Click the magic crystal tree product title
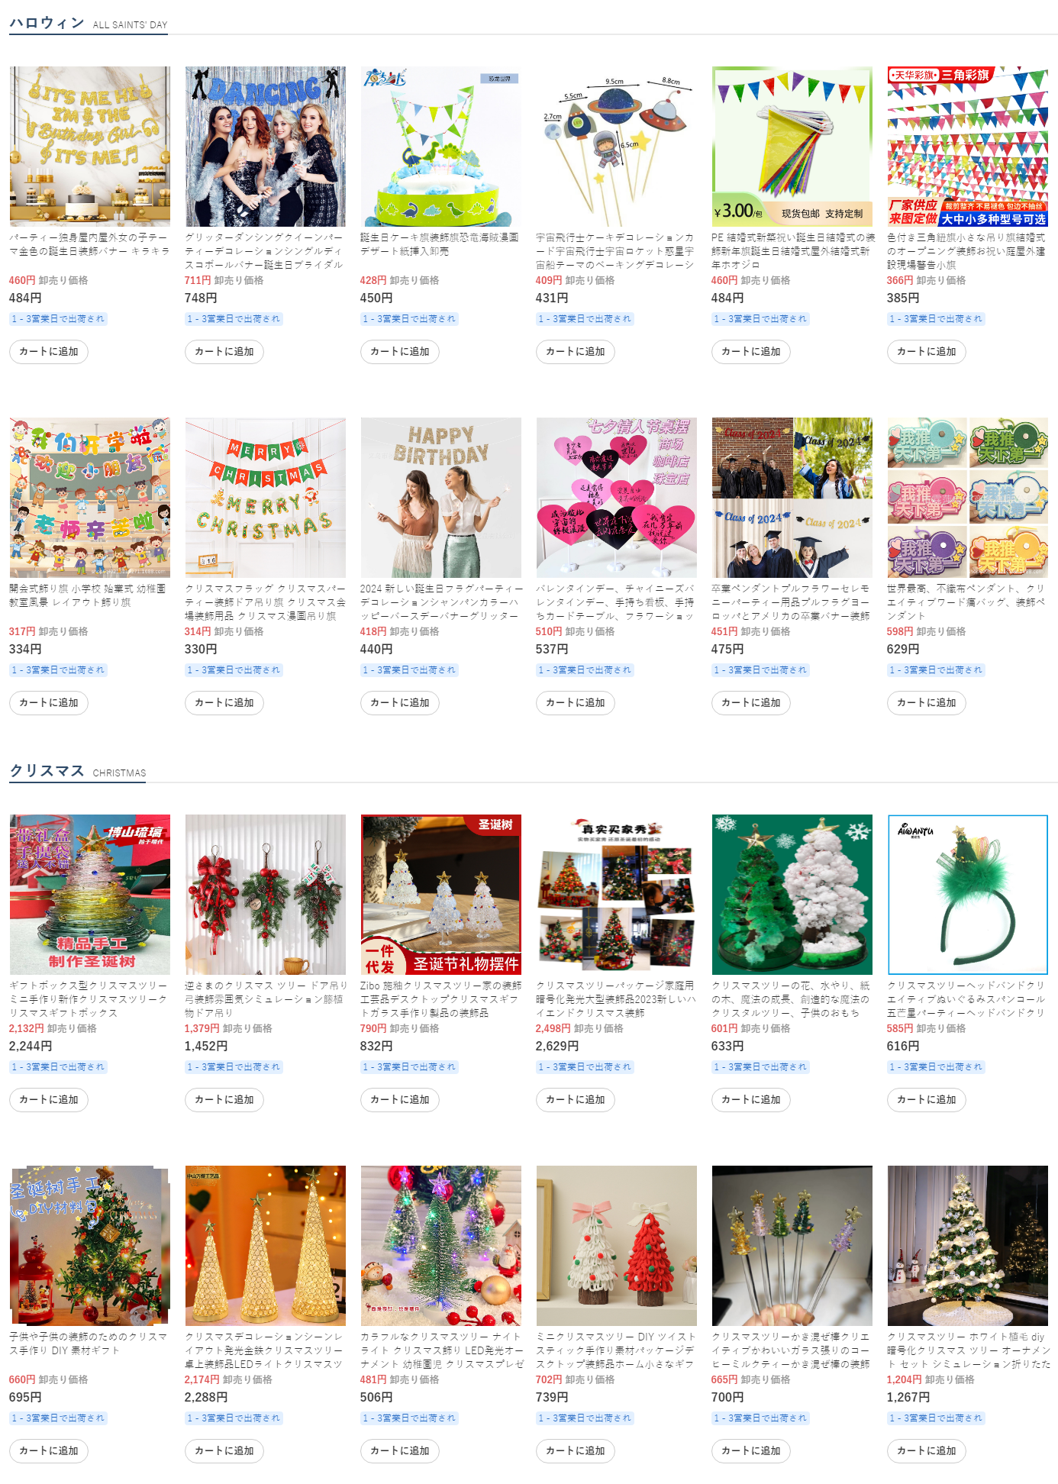Image resolution: width=1058 pixels, height=1484 pixels. [x=792, y=999]
